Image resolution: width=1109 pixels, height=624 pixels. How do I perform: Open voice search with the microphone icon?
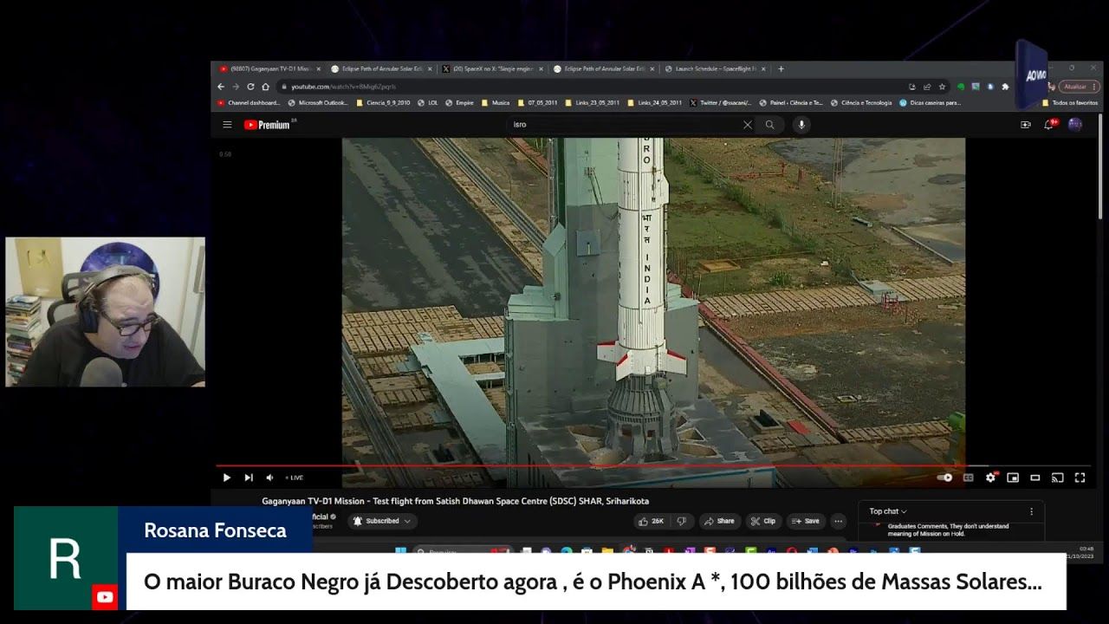click(x=800, y=124)
